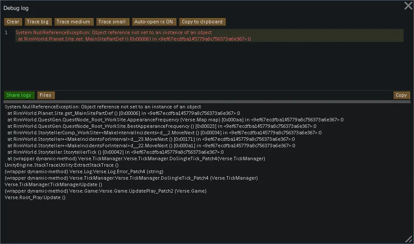The width and height of the screenshot is (414, 244).
Task: Toggle Auto-open is ON
Action: (x=154, y=22)
